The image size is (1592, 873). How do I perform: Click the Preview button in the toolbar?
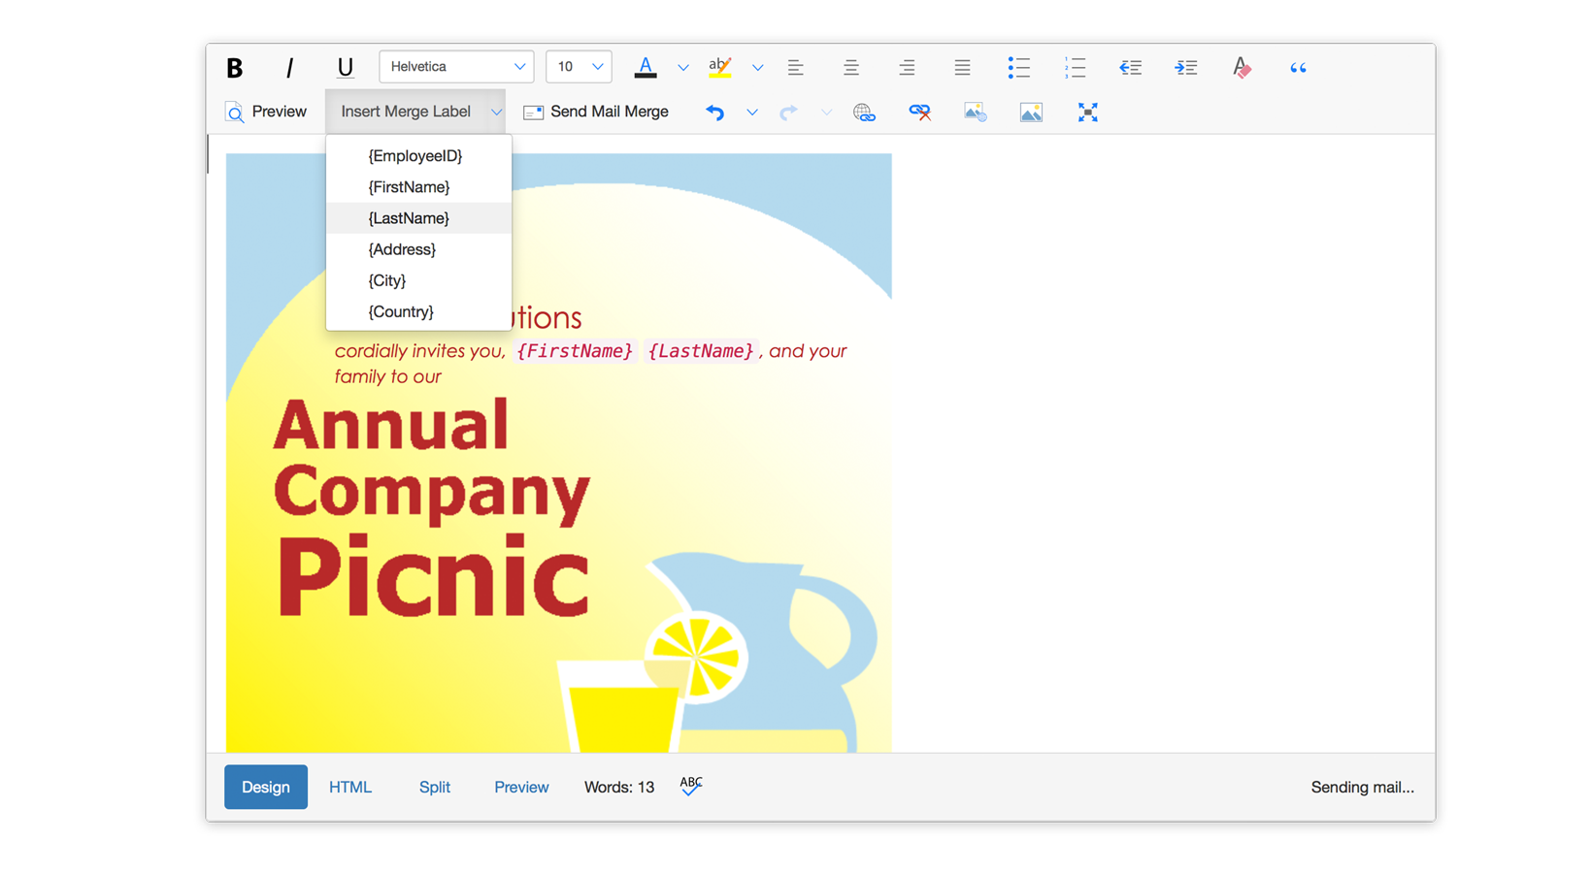(x=266, y=112)
